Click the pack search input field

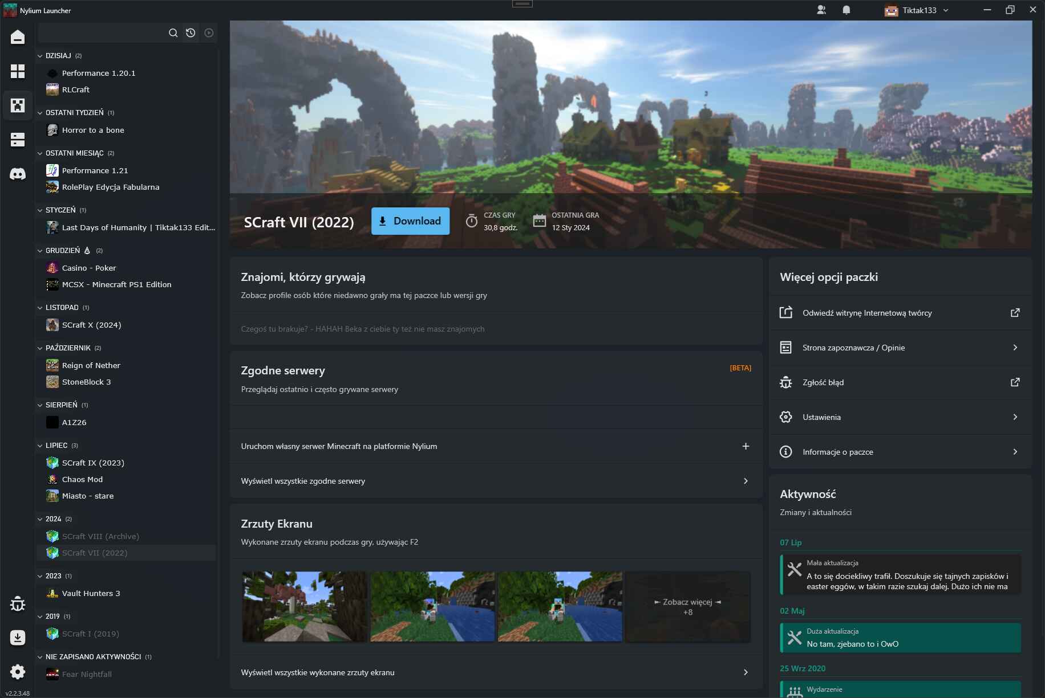point(103,33)
